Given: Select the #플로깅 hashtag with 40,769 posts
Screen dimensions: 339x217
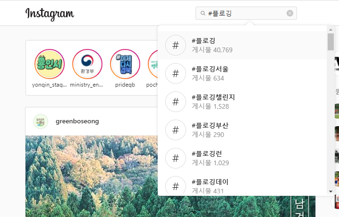Looking at the screenshot, I should [x=242, y=45].
